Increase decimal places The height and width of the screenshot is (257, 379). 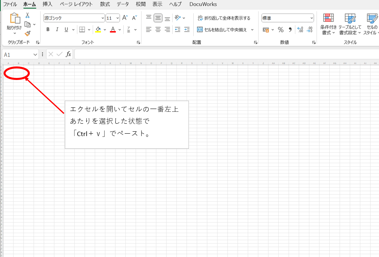(300, 30)
